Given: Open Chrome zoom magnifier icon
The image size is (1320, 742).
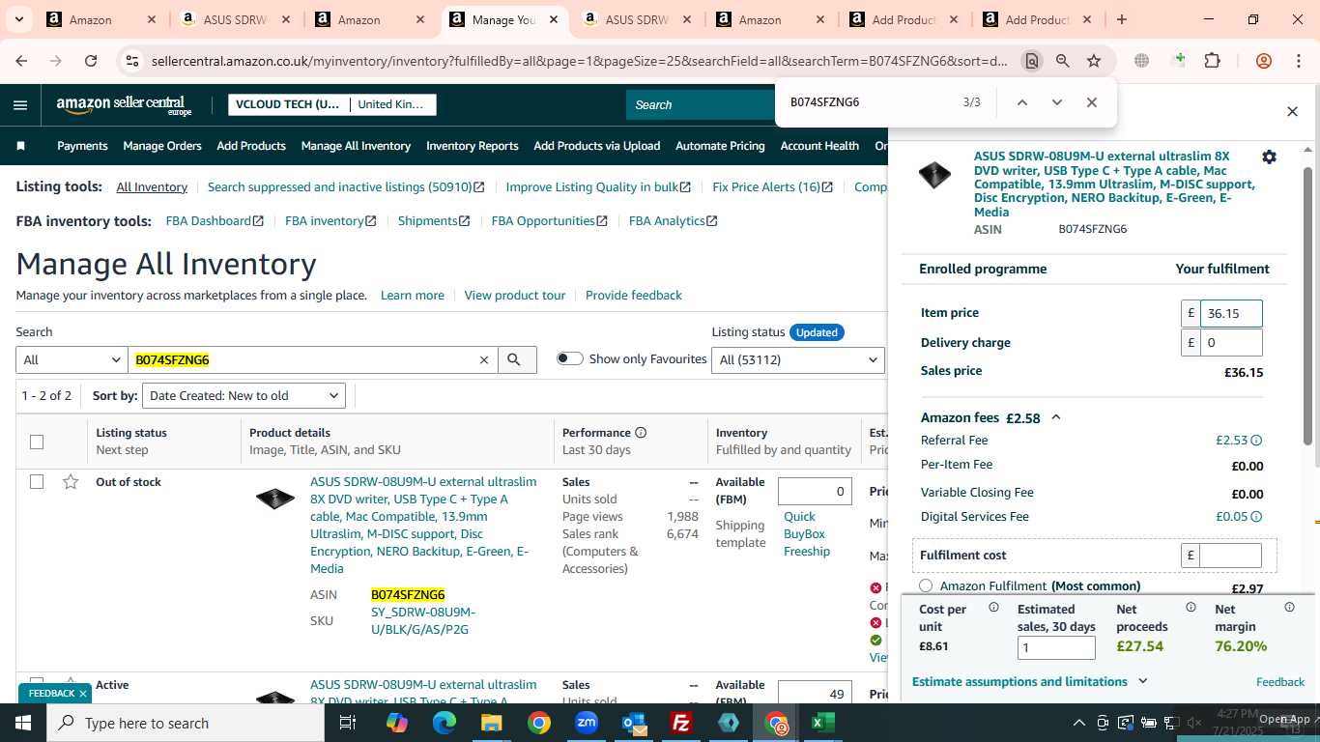Looking at the screenshot, I should [1063, 61].
